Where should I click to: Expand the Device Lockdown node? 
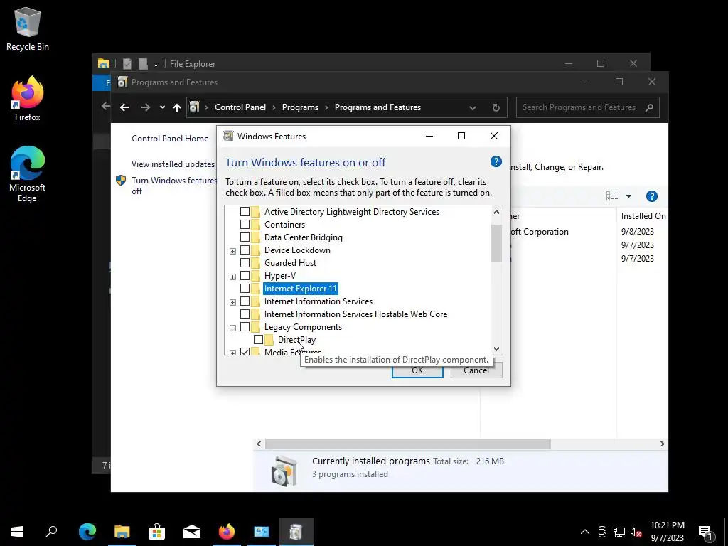tap(232, 251)
